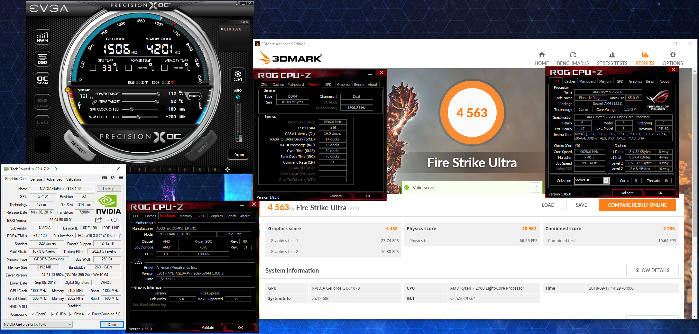Open Bench tab in CPU-Z CPU window

pyautogui.click(x=650, y=81)
